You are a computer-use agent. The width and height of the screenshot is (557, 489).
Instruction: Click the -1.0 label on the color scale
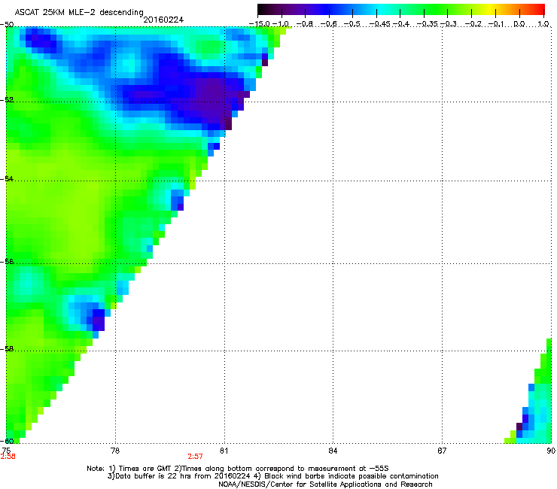[281, 24]
